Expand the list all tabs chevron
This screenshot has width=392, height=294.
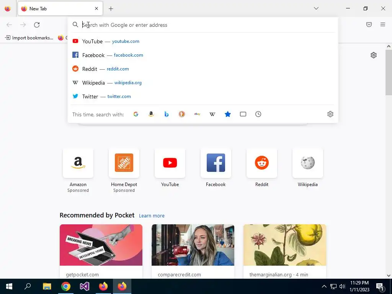coord(316,8)
